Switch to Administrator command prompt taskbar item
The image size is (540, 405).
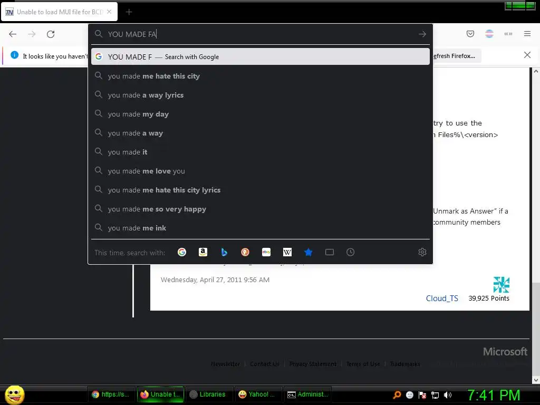(x=308, y=394)
